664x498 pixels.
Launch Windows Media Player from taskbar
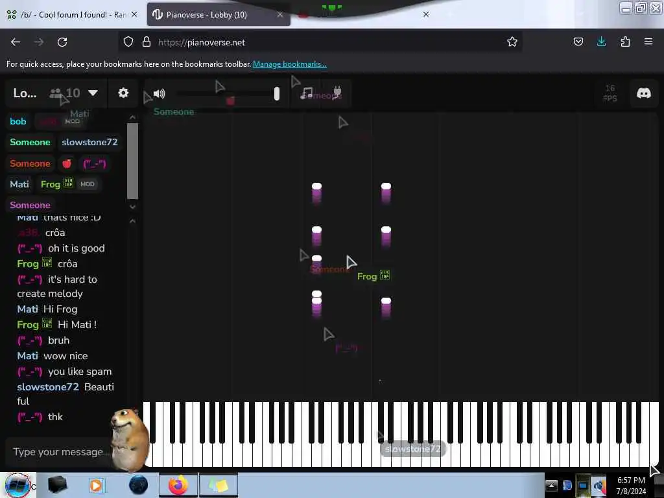[x=96, y=485]
